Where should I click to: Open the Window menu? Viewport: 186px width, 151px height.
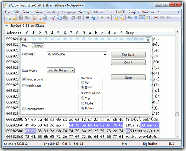[x=148, y=12]
